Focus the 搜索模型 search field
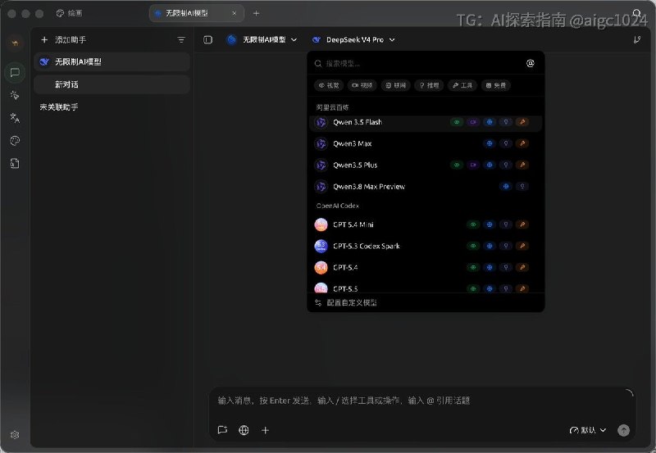Viewport: 656px width, 453px height. [x=418, y=64]
